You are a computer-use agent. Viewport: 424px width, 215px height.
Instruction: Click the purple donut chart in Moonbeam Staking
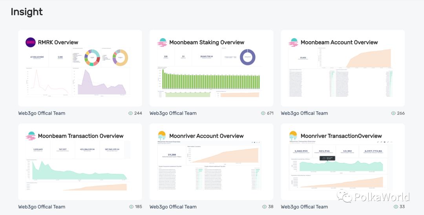point(247,57)
